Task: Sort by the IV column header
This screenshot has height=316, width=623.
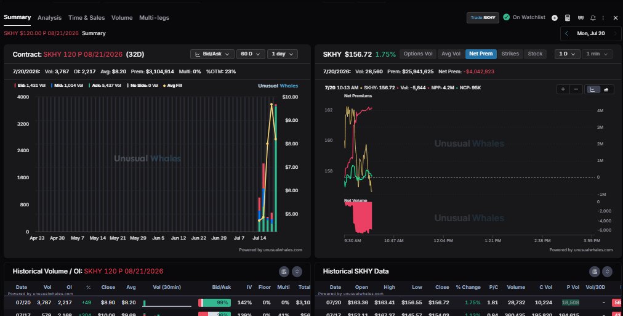Action: click(x=249, y=287)
